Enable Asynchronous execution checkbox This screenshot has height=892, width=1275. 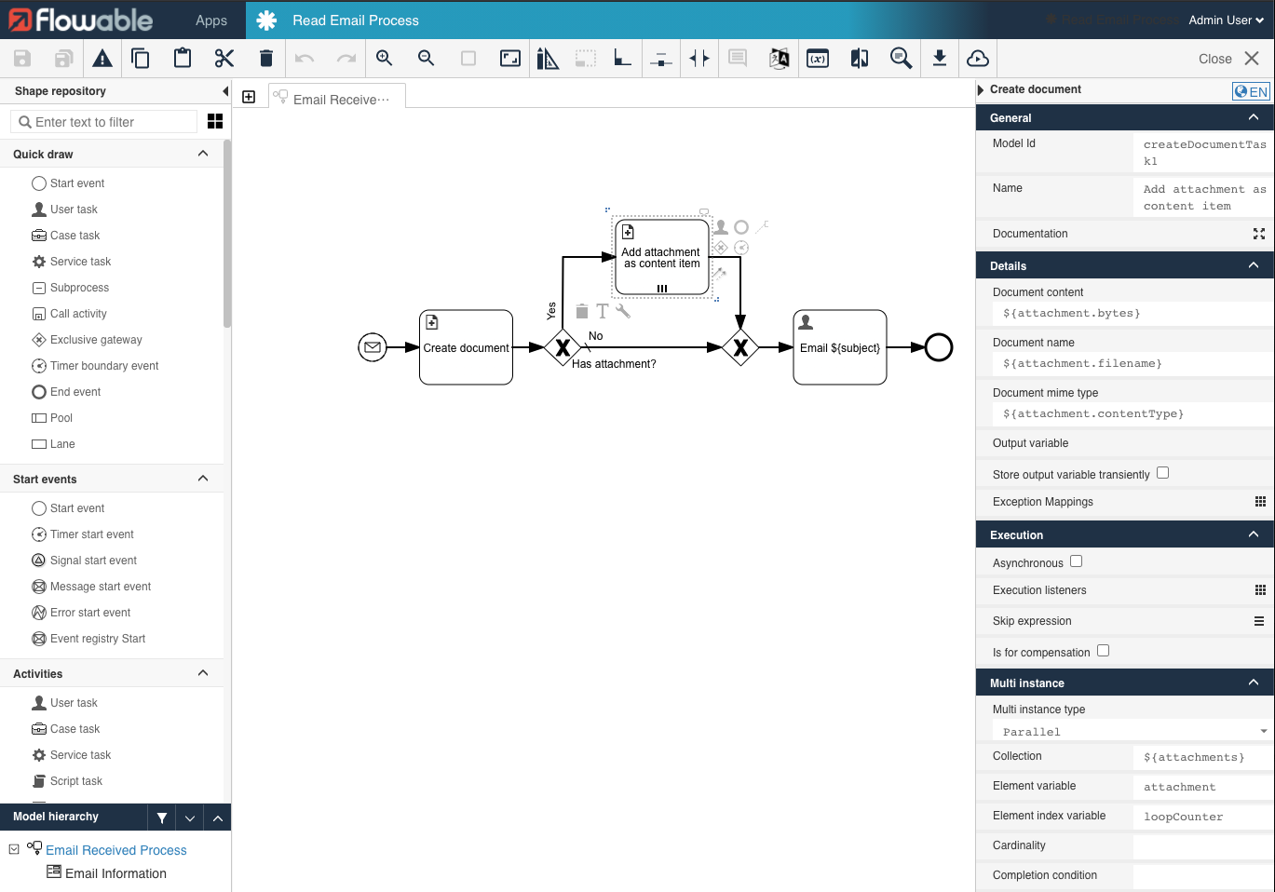click(1076, 561)
